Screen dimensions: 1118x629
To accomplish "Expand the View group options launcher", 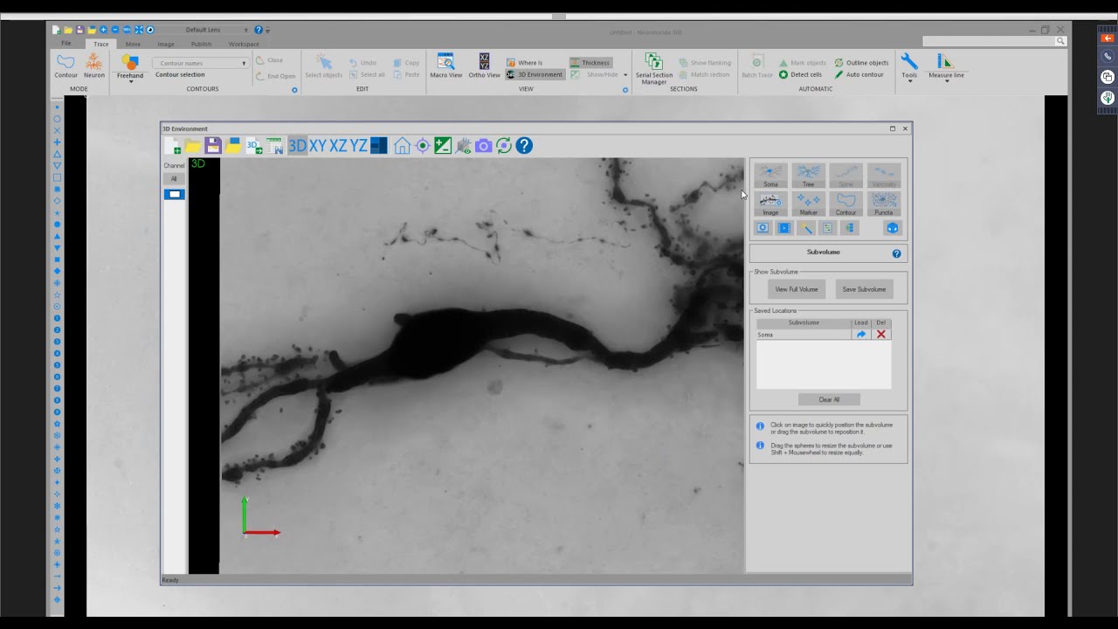I will pos(625,90).
